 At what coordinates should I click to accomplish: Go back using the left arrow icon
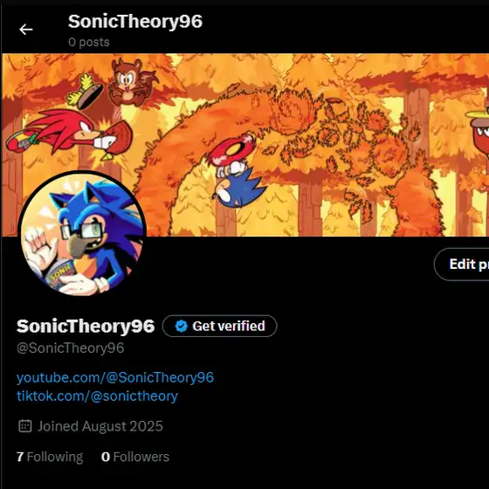coord(26,30)
